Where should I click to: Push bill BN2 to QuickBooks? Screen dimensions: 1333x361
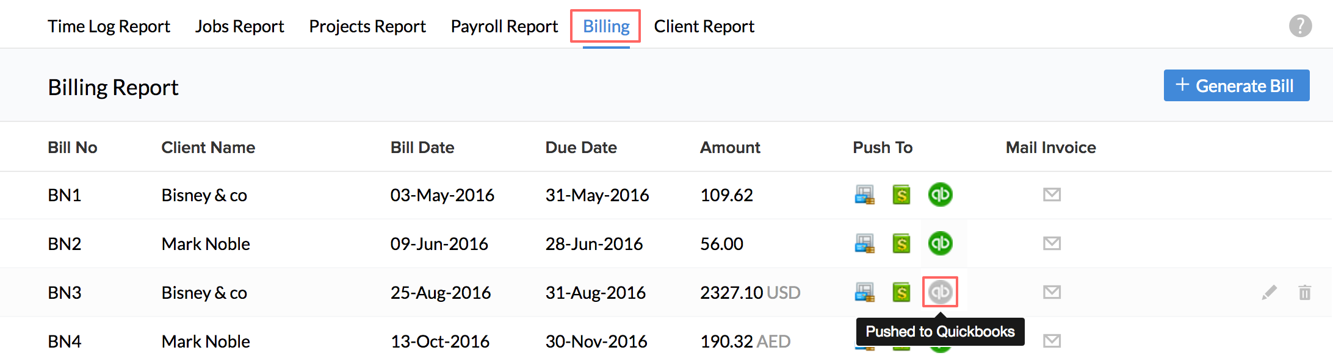point(940,244)
